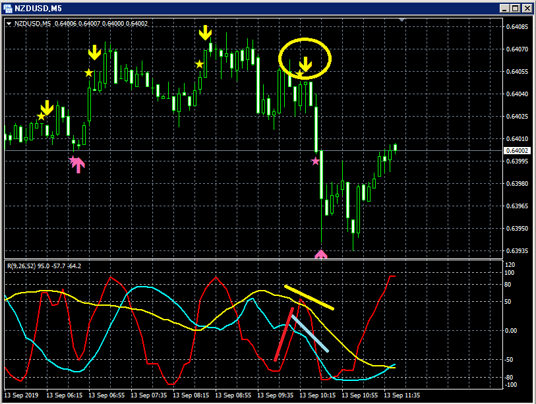Click the 0.64070 price scale label
536x404 pixels.
(517, 49)
